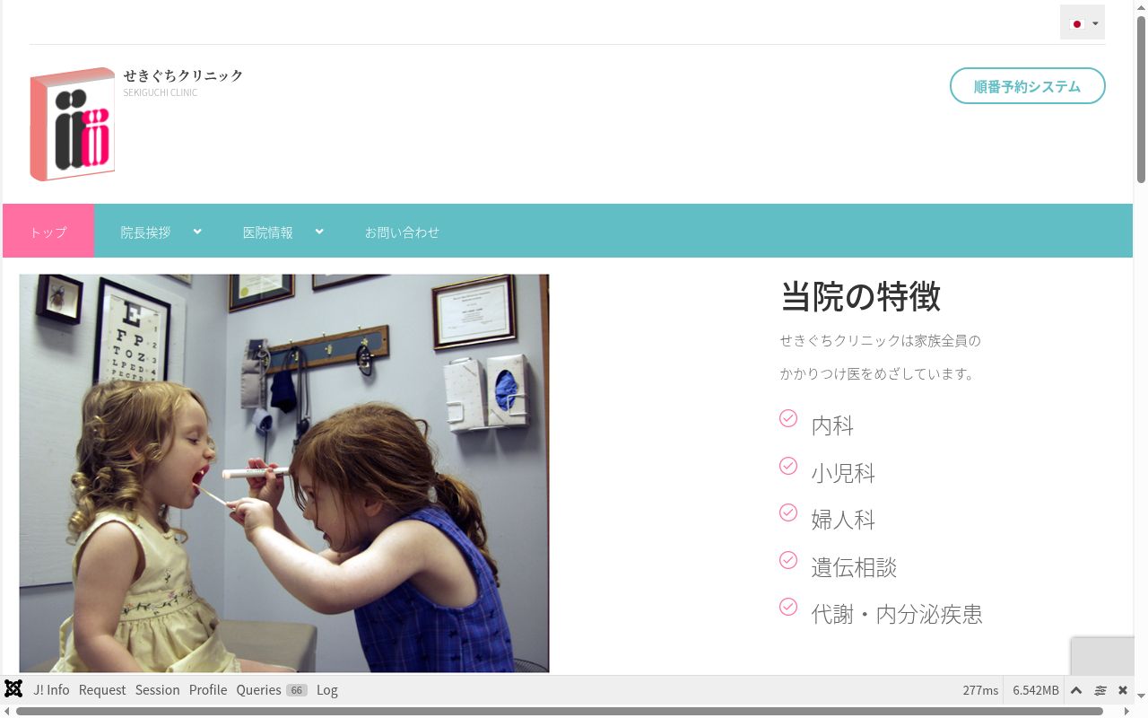Click the せきぐちクリニック site title
This screenshot has height=718, width=1148.
[x=183, y=75]
